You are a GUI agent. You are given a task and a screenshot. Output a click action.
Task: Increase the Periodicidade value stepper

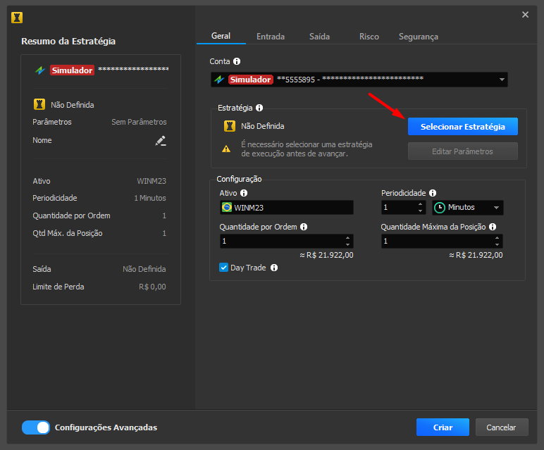coord(420,204)
